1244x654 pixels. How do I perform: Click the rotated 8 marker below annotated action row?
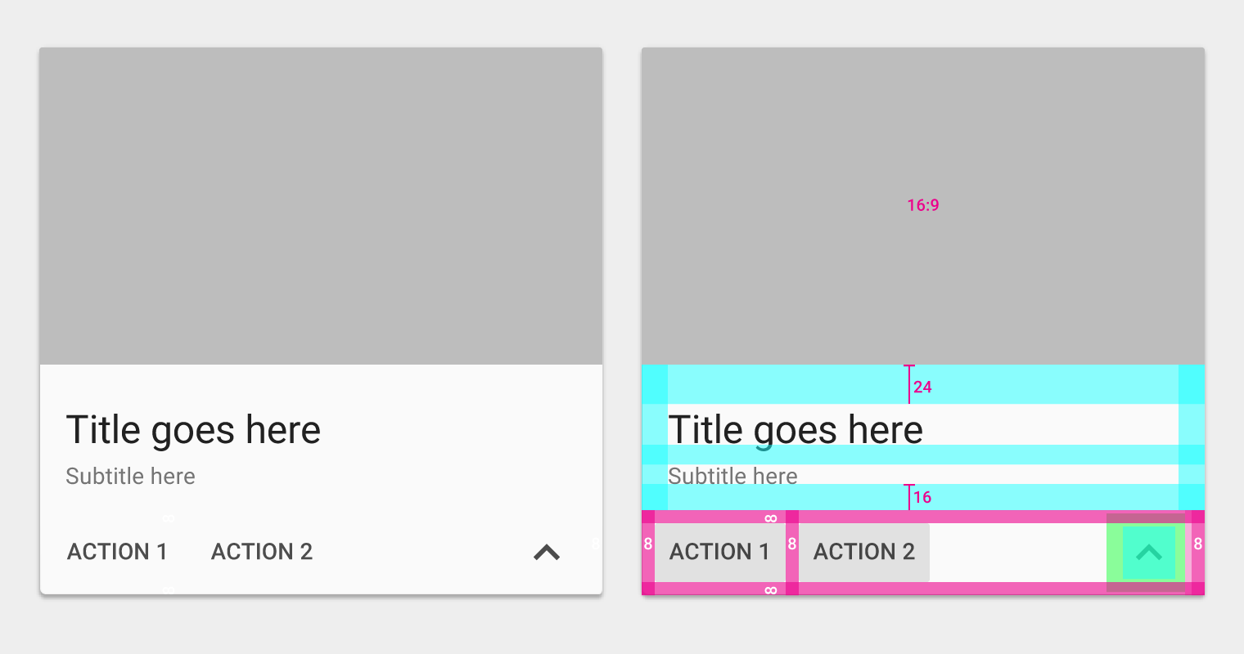click(x=770, y=589)
